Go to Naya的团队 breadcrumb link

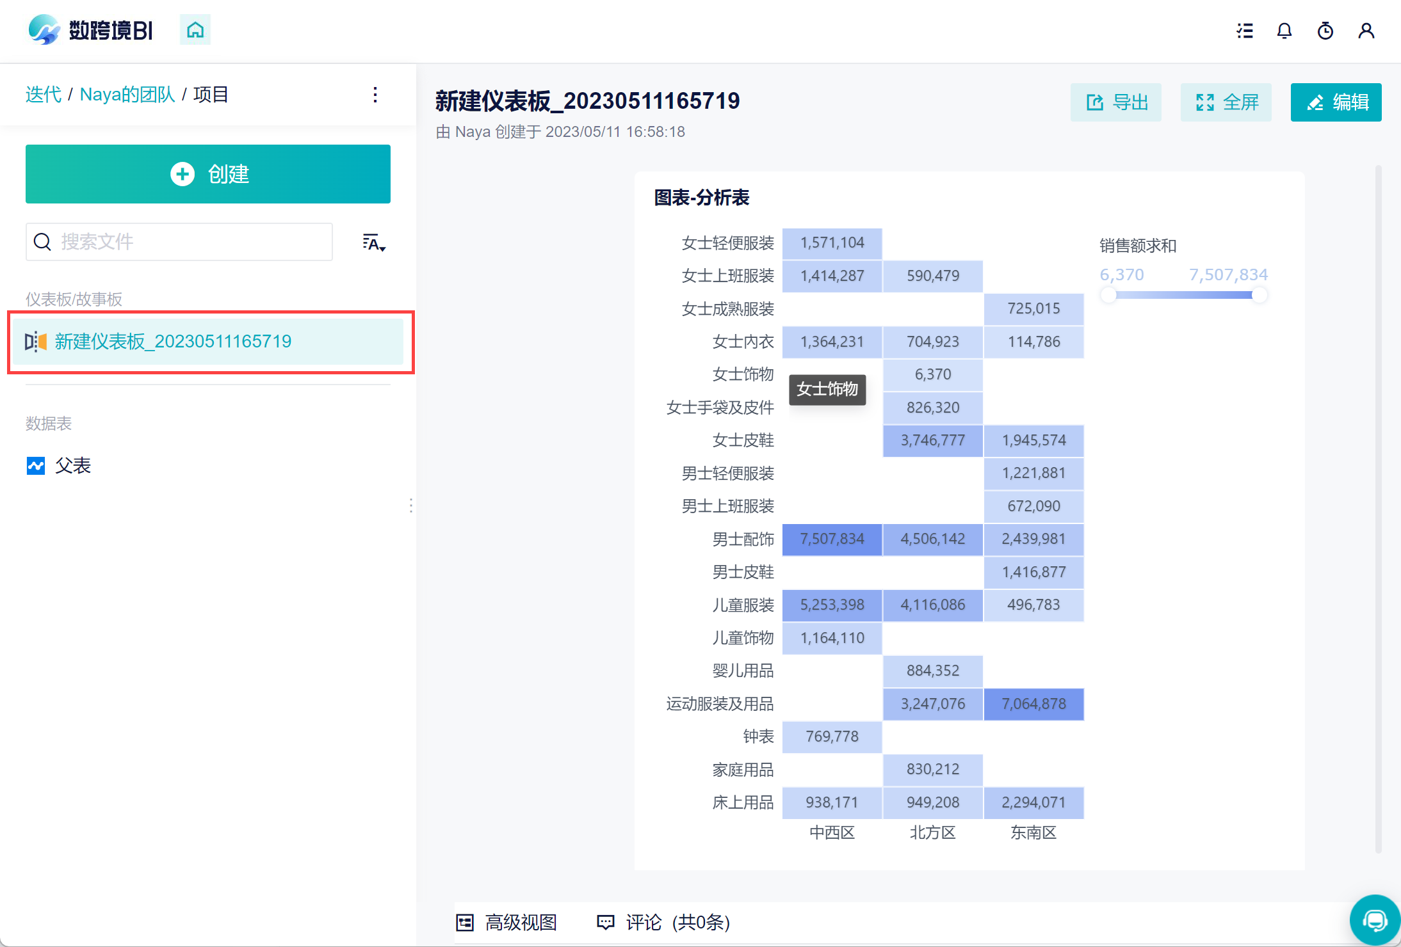point(127,95)
